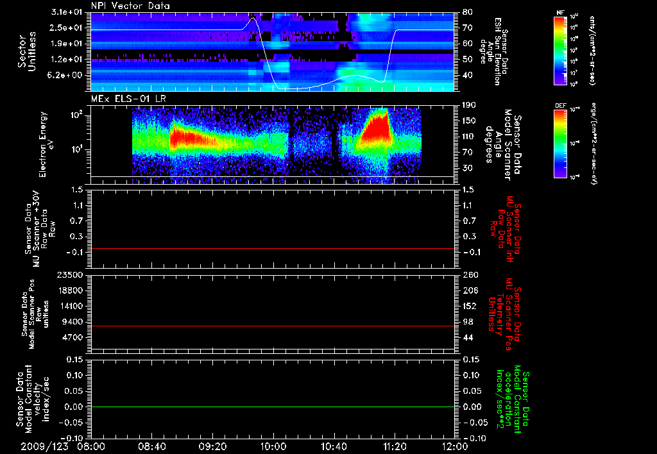Click the "98" telemetry tick label
The width and height of the screenshot is (657, 454).
point(468,322)
